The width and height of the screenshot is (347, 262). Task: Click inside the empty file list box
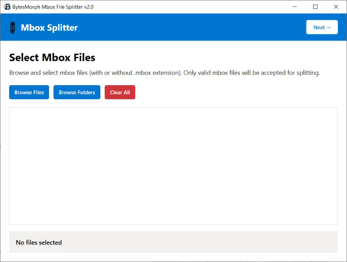(x=173, y=166)
